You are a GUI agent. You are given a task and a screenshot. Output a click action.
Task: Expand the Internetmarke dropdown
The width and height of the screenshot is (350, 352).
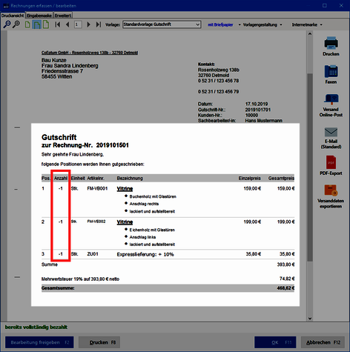[307, 24]
